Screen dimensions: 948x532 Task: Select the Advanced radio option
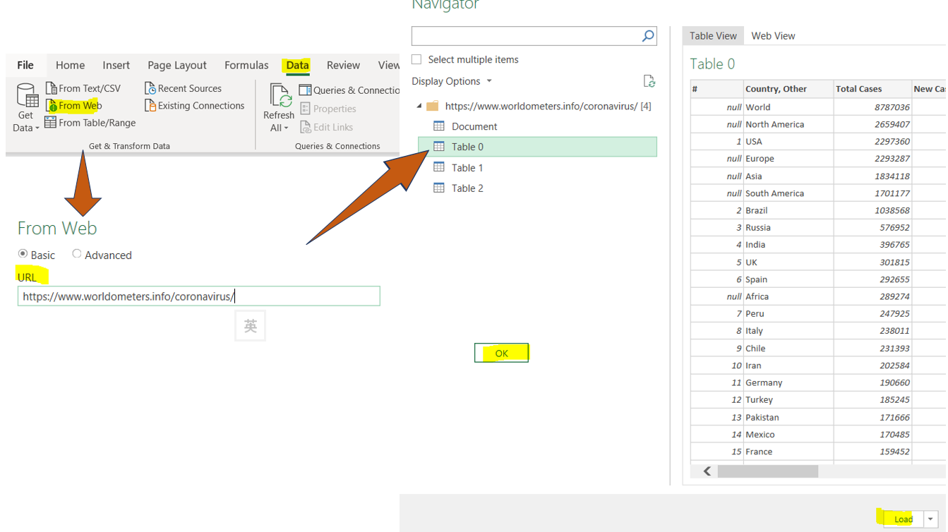coord(76,254)
